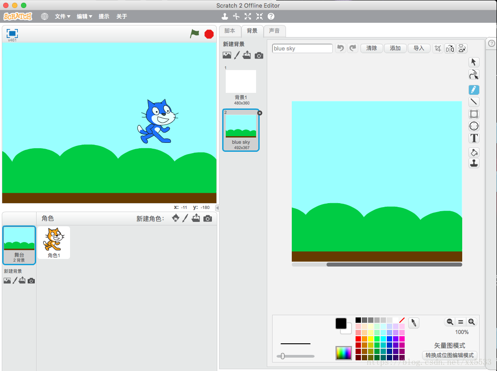This screenshot has height=371, width=497.
Task: Select the Duplicate stamp in top toolbar
Action: pyautogui.click(x=225, y=16)
